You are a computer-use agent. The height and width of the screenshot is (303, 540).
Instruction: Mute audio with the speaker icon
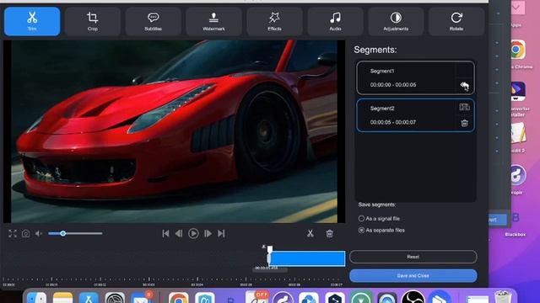39,234
